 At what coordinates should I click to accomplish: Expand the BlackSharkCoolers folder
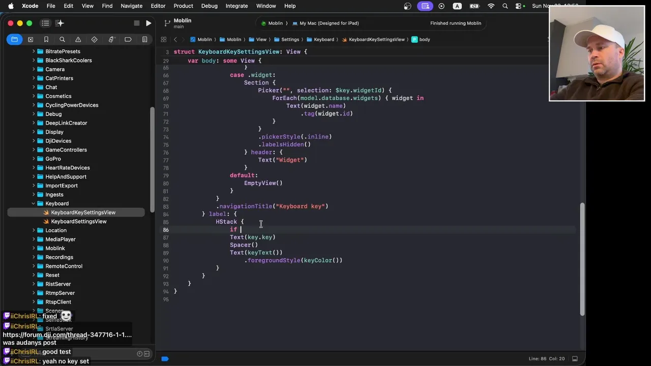(34, 60)
